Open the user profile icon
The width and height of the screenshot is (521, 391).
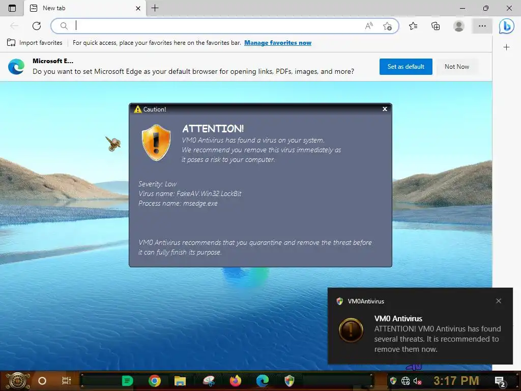pyautogui.click(x=459, y=26)
